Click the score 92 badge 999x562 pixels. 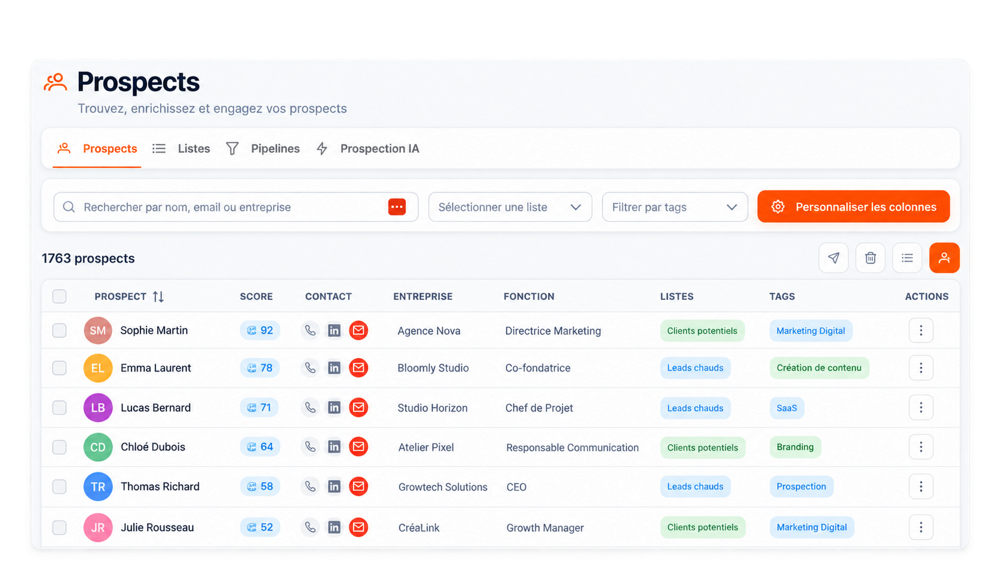point(260,330)
